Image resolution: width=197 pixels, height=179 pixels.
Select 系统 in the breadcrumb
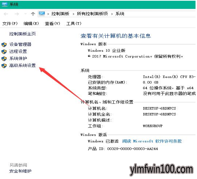coord(120,14)
